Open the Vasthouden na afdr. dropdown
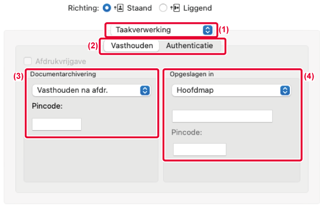 click(92, 91)
